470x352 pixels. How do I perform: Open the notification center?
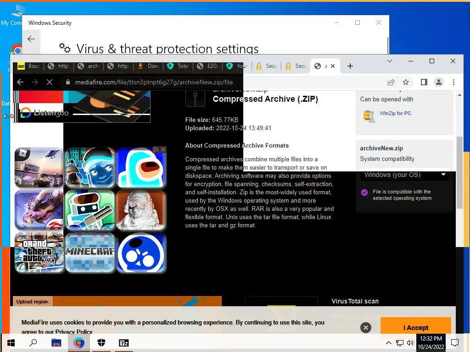point(455,343)
